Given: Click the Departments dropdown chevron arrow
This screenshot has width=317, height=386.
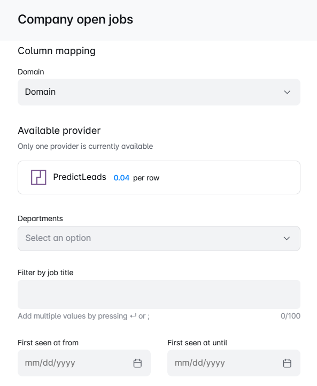Looking at the screenshot, I should coord(287,238).
